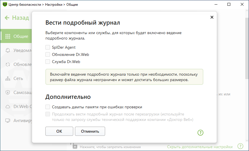This screenshot has height=151, width=249.
Task: Open the Уведомления bell icon section
Action: click(x=8, y=50)
